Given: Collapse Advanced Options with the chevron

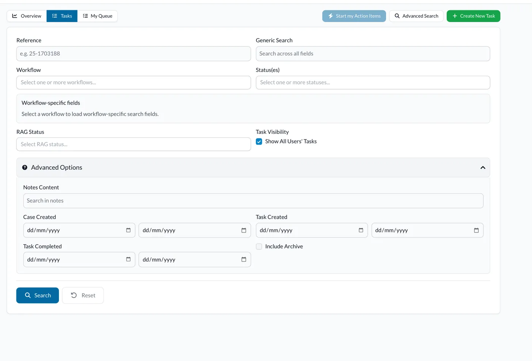Looking at the screenshot, I should 483,167.
